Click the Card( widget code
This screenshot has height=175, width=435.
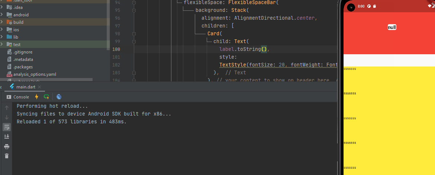pyautogui.click(x=215, y=33)
